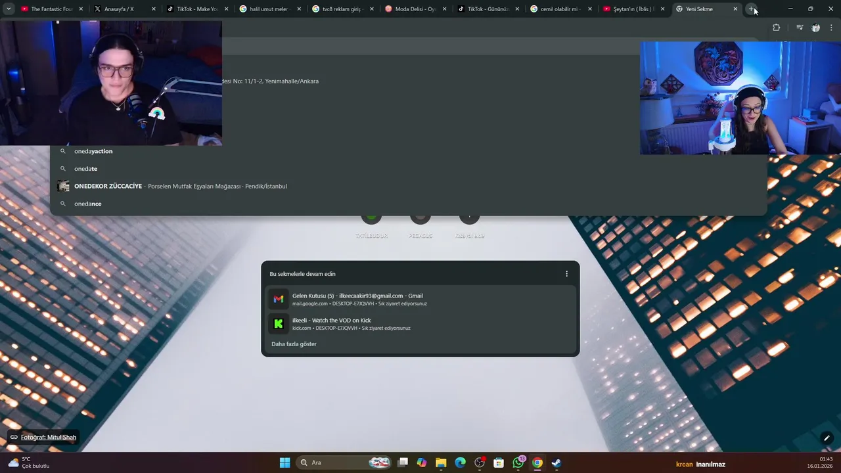Click the taskbar Ara search box
Viewport: 841px width, 473px height.
pos(343,462)
